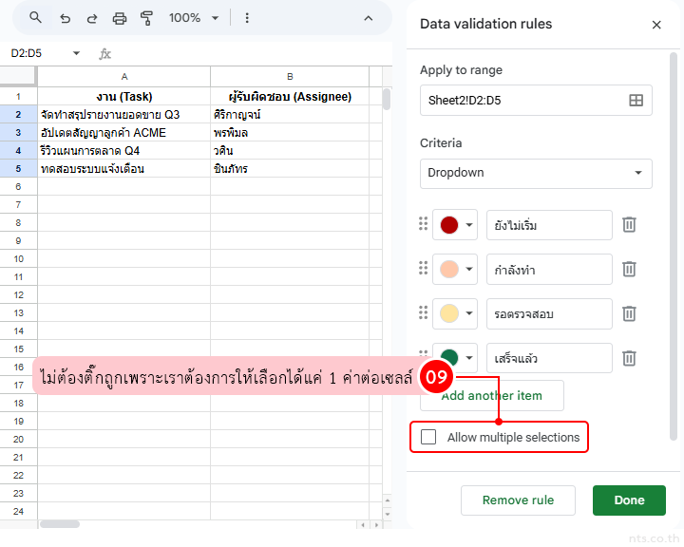Click the Done button
Screen dimensions: 684x547
coord(629,500)
